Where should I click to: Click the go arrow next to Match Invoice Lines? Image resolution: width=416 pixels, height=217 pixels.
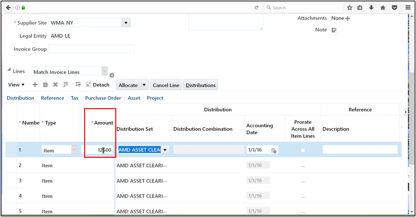click(x=112, y=75)
